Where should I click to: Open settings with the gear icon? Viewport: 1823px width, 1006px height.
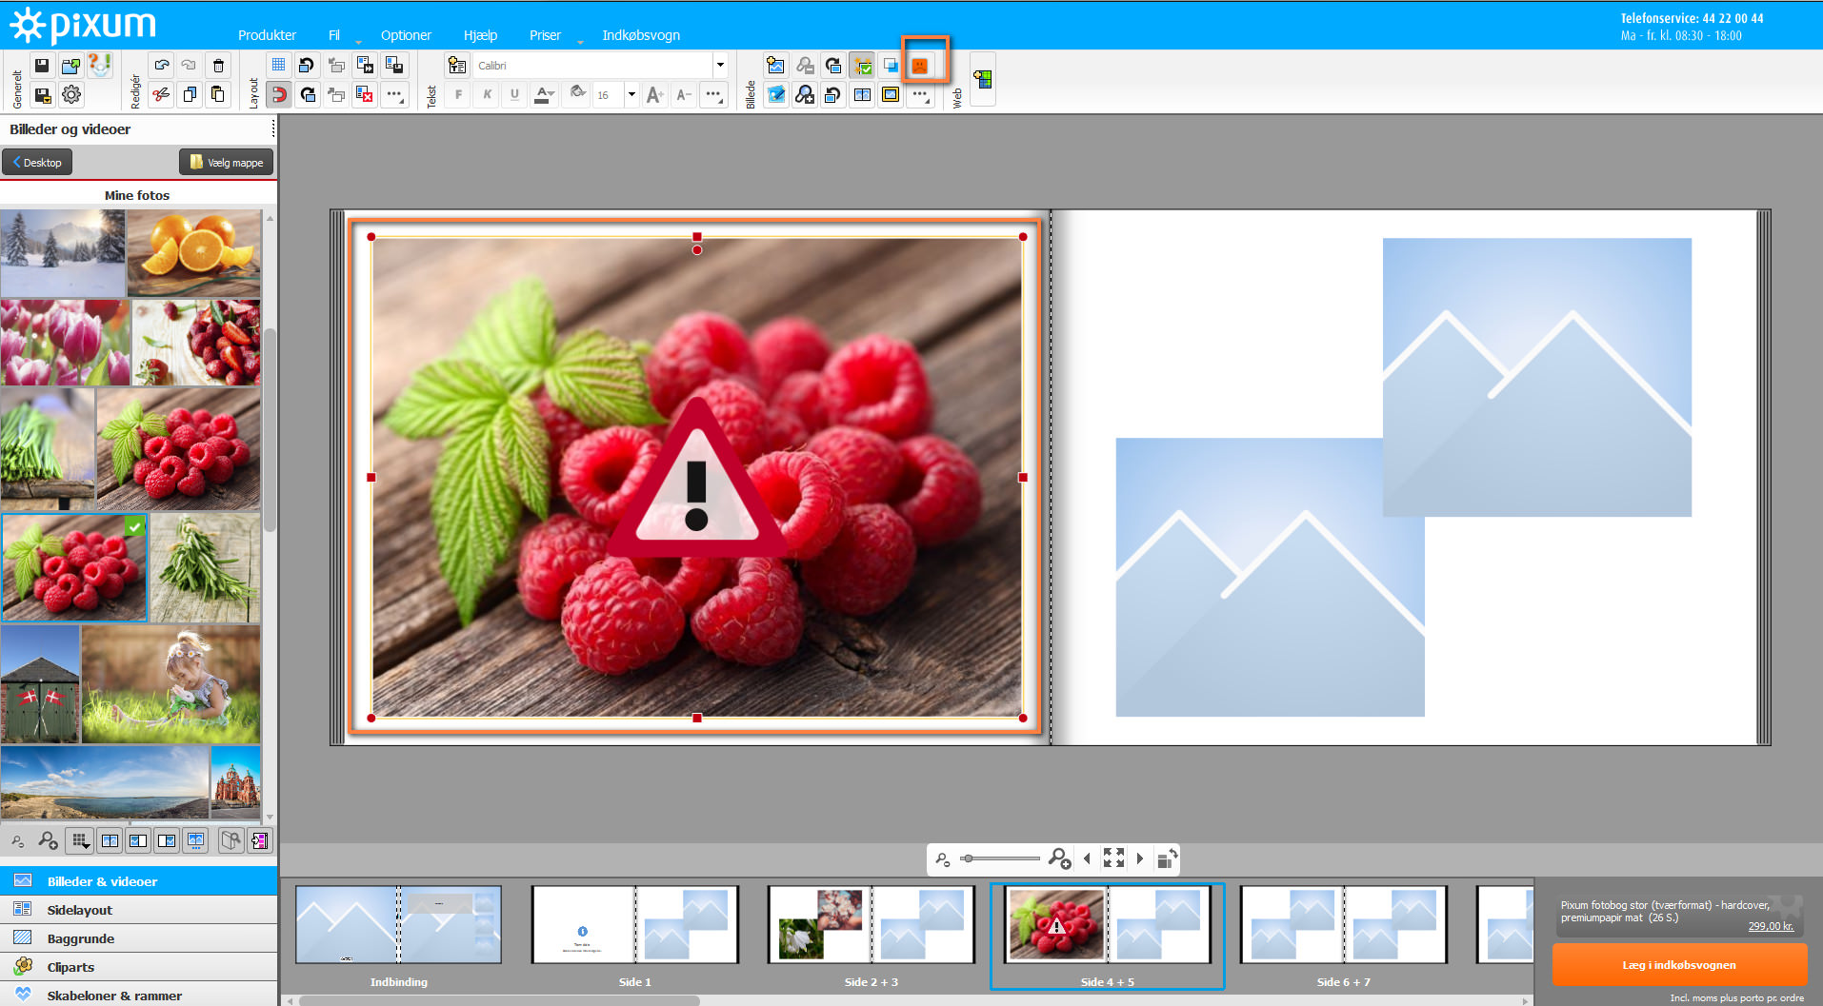pyautogui.click(x=71, y=94)
